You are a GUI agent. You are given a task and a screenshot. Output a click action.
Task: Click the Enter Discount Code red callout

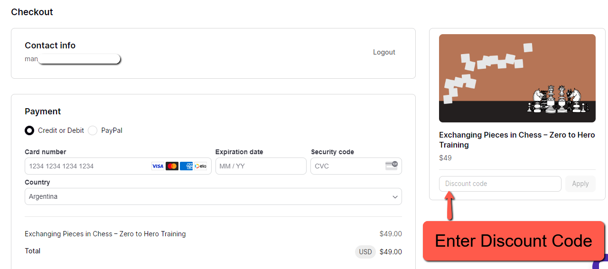(x=513, y=241)
